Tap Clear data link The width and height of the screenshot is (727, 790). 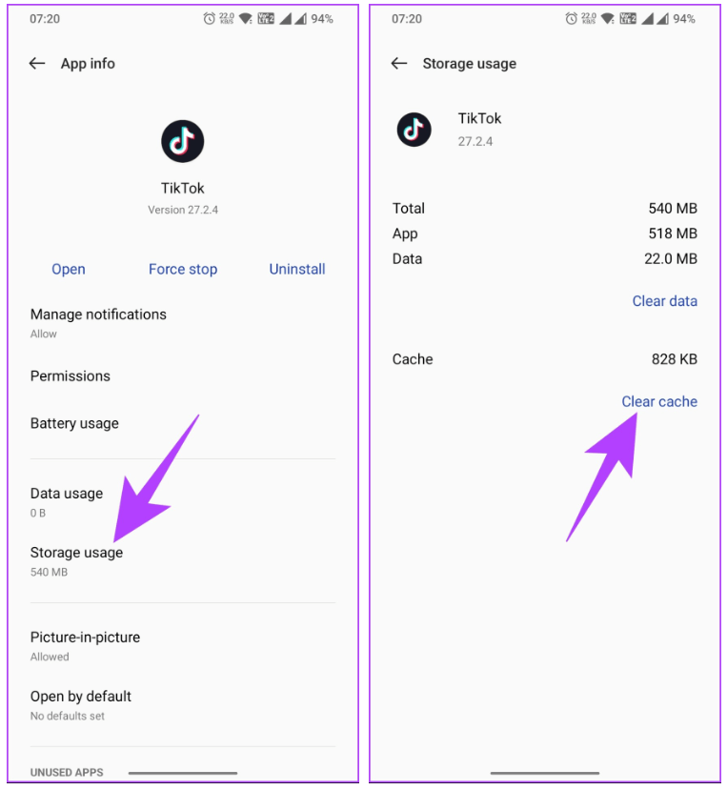click(x=664, y=301)
